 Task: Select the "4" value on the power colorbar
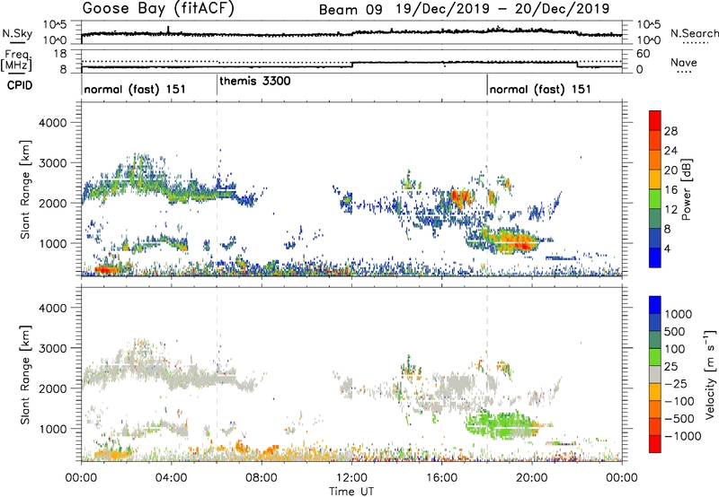coord(668,248)
